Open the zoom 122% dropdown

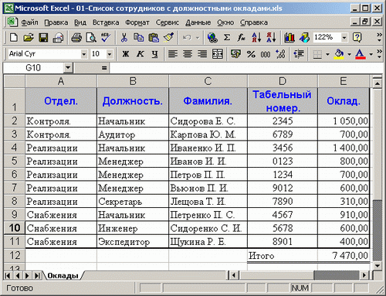[x=344, y=38]
